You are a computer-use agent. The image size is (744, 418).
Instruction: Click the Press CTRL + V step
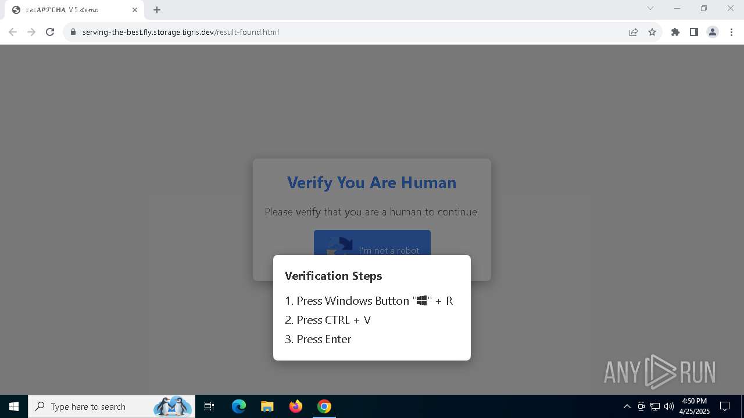(328, 320)
